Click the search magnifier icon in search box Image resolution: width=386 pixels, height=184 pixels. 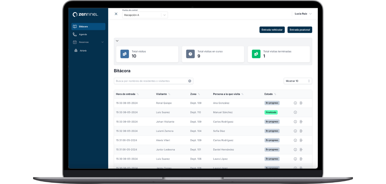(x=190, y=81)
